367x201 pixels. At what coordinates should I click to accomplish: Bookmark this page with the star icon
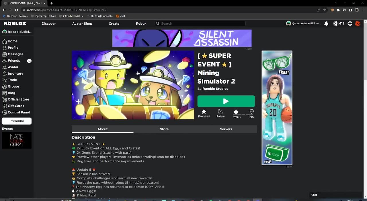(325, 10)
